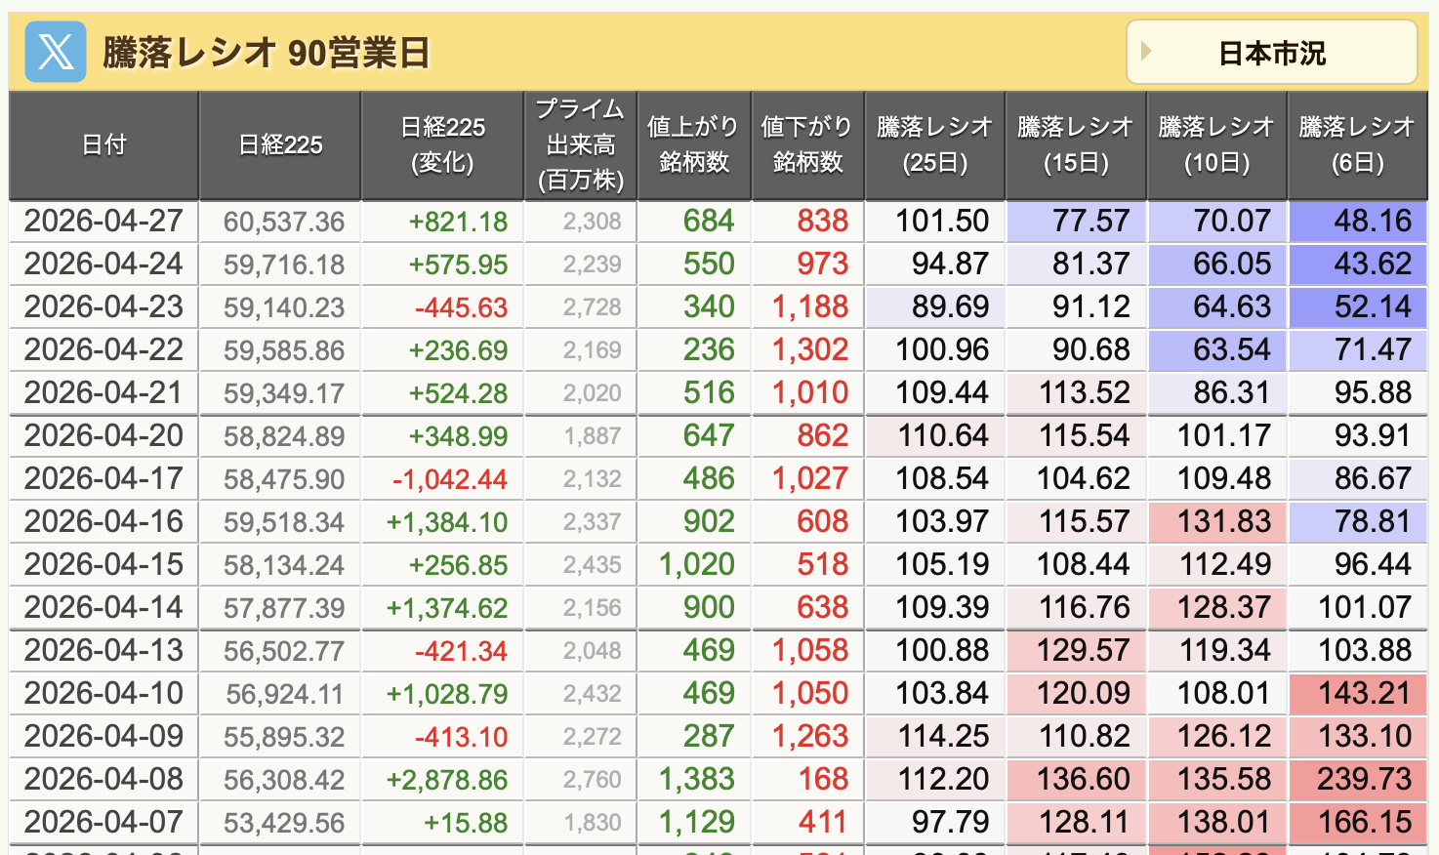
Task: Click the 騰落レシオ (10日) header
Action: pyautogui.click(x=1216, y=145)
